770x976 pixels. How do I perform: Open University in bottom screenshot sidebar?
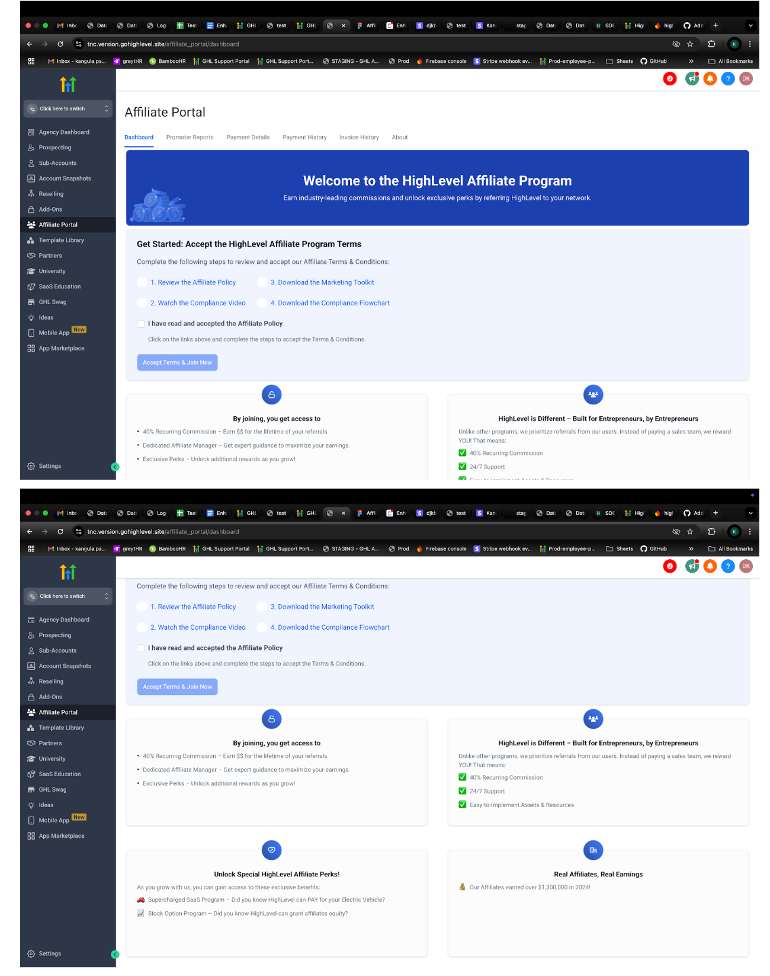pyautogui.click(x=52, y=758)
